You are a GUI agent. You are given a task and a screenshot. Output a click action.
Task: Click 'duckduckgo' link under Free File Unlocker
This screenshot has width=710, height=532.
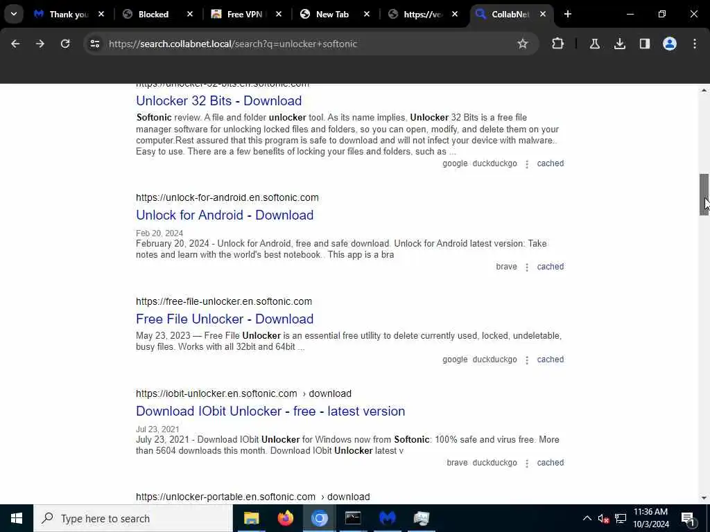click(494, 360)
